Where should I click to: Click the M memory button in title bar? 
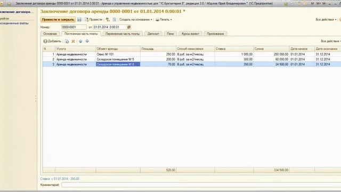[x=313, y=4]
